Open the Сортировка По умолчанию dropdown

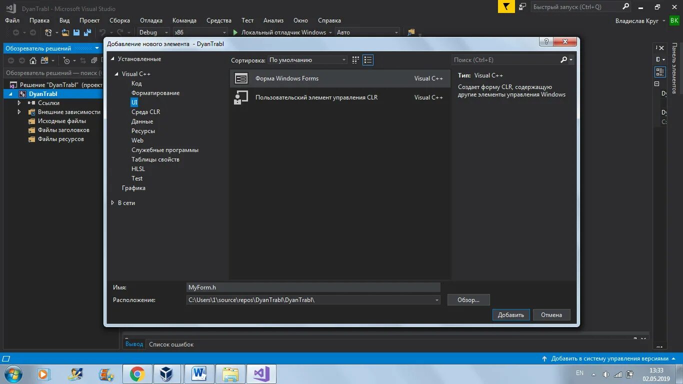[307, 60]
